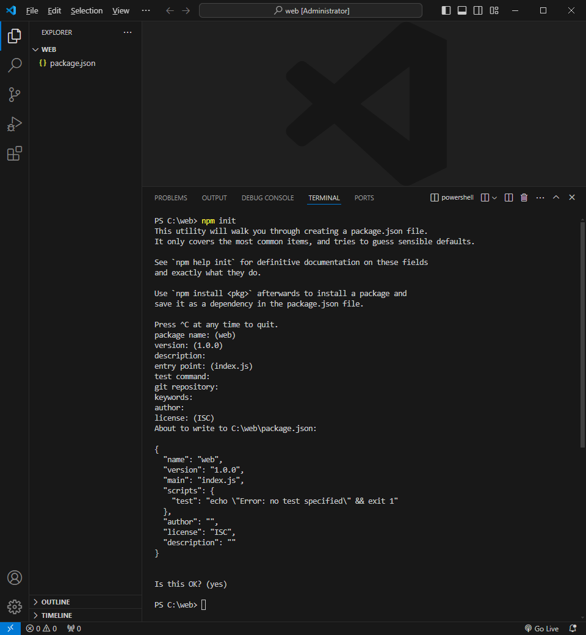Collapse the WEB folder section
The image size is (586, 635).
85,49
